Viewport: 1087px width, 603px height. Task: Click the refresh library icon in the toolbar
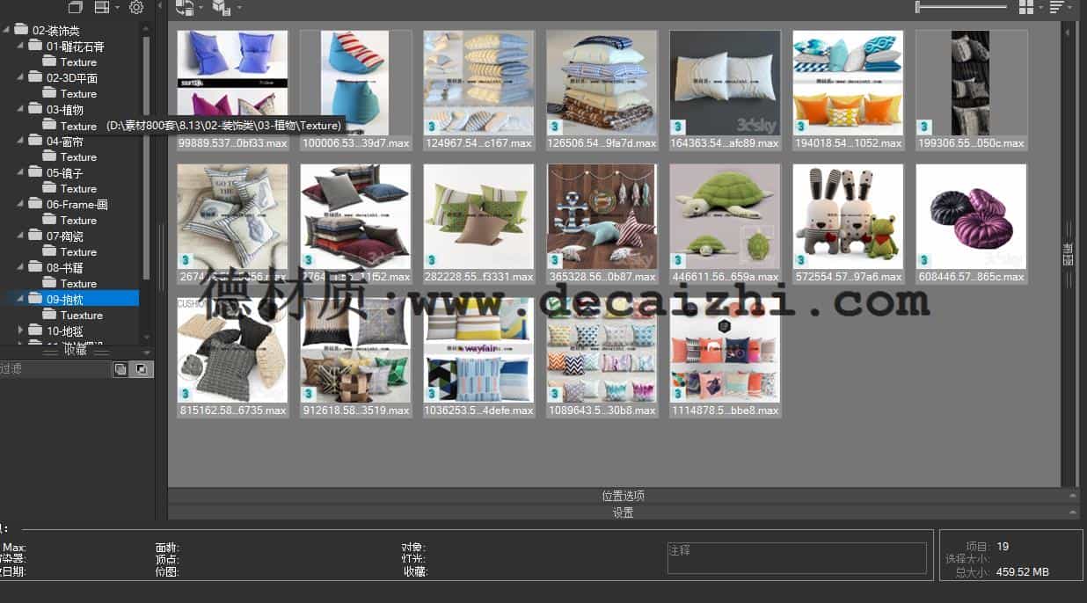pos(185,7)
